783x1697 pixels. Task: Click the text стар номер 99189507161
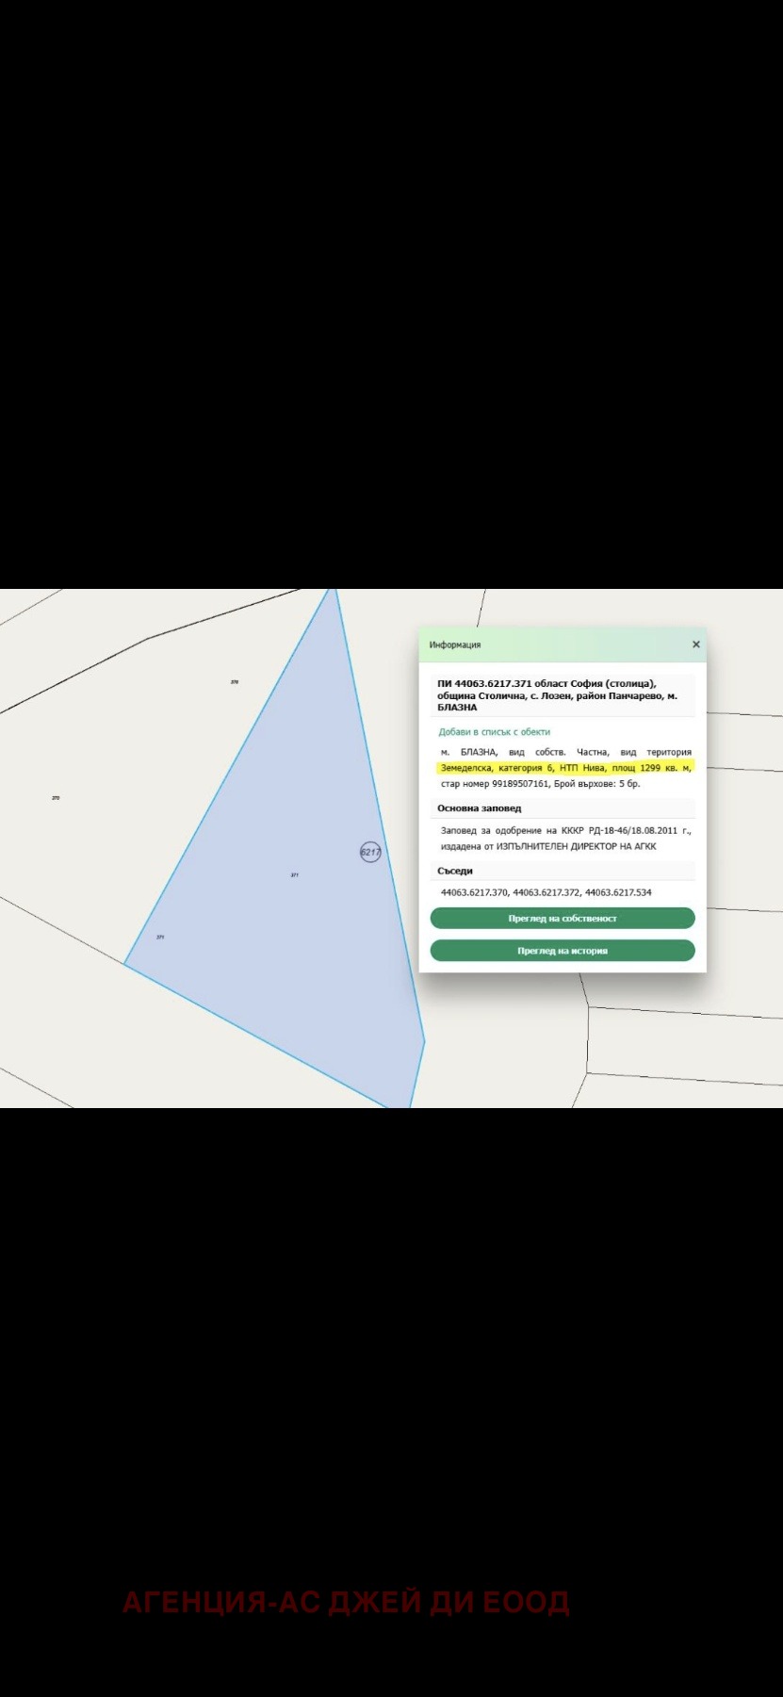pos(495,784)
